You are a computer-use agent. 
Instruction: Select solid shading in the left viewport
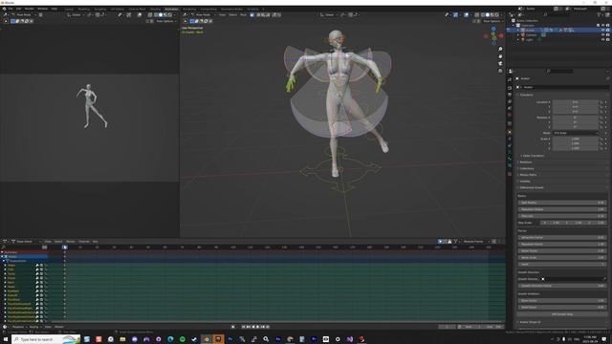pyautogui.click(x=161, y=15)
